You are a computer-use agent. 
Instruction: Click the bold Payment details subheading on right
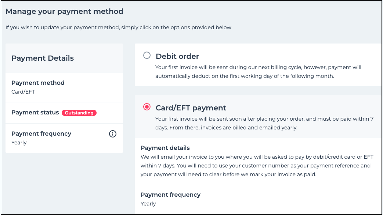(165, 148)
